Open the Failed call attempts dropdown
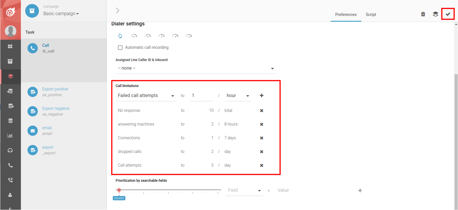Viewport: 458px width, 210px height. coord(146,96)
